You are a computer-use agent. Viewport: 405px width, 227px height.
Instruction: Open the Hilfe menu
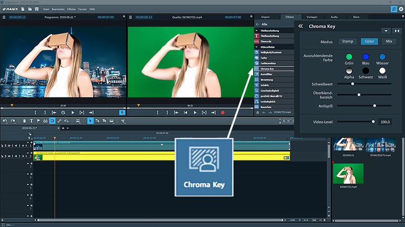tap(92, 9)
